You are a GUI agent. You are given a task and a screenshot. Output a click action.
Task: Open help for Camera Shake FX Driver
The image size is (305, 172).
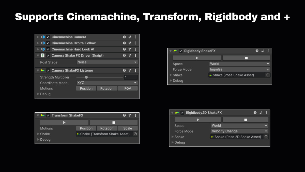click(x=124, y=55)
